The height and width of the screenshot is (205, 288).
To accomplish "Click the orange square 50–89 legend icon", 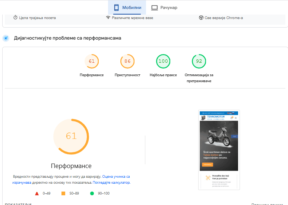I will click(63, 193).
